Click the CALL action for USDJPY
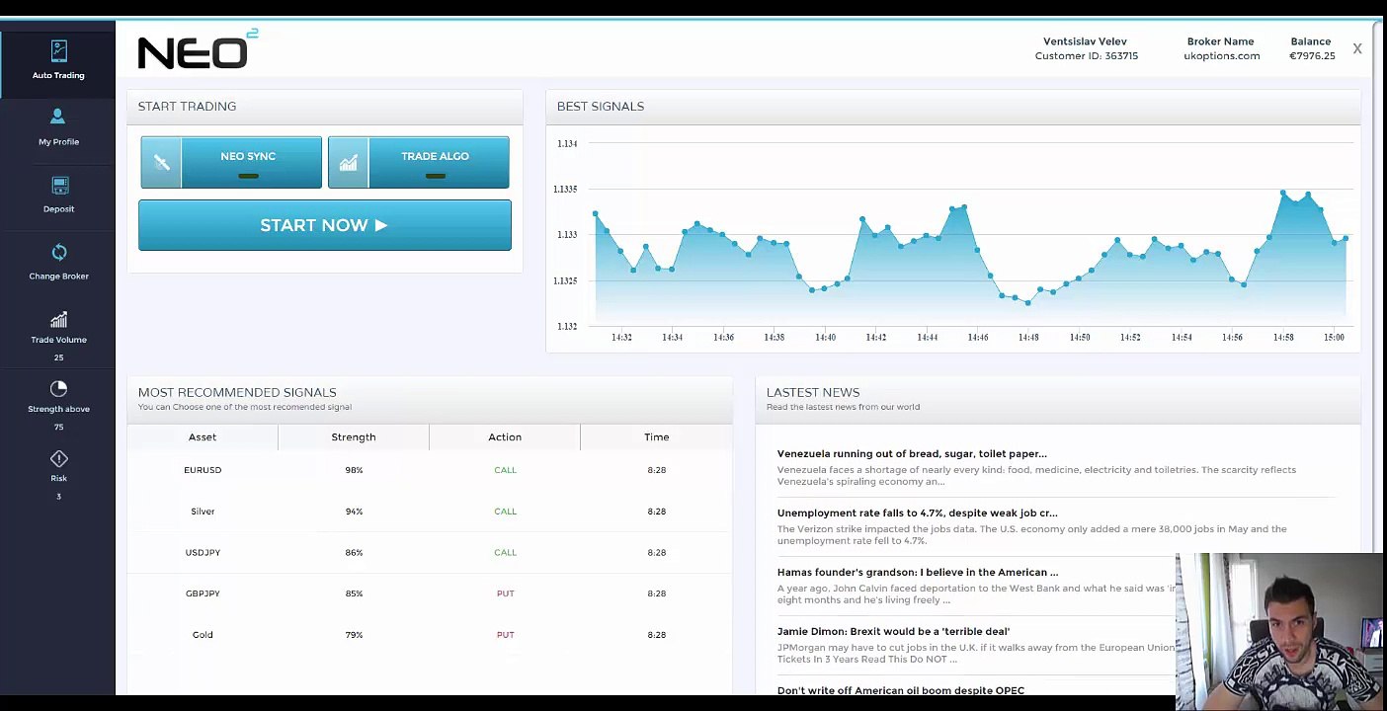Image resolution: width=1387 pixels, height=711 pixels. pyautogui.click(x=505, y=552)
